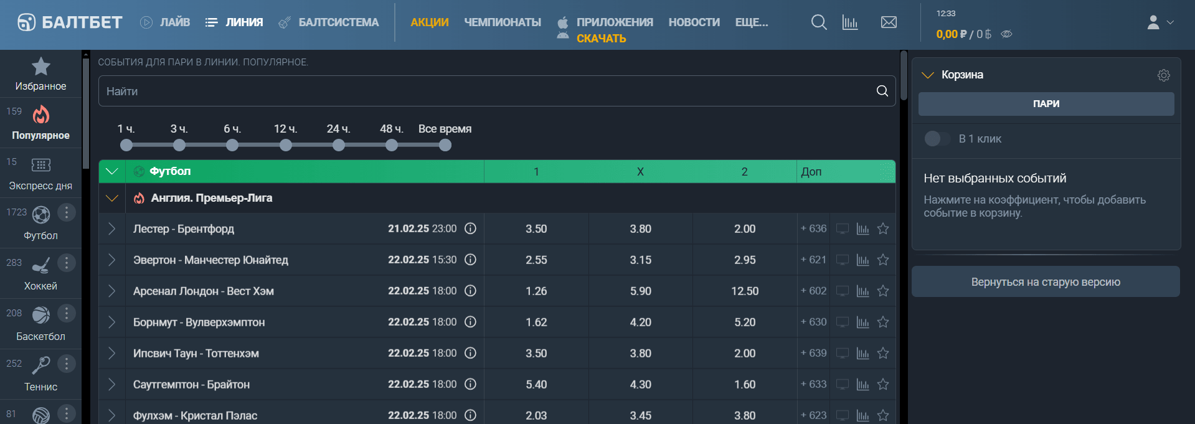Open messages envelope icon
This screenshot has height=424, width=1195.
(x=889, y=22)
